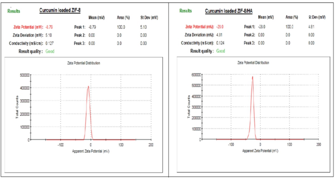Click the 'Good' result quality in ZIF-8/HA panel
The width and height of the screenshot is (335, 178).
tap(221, 51)
